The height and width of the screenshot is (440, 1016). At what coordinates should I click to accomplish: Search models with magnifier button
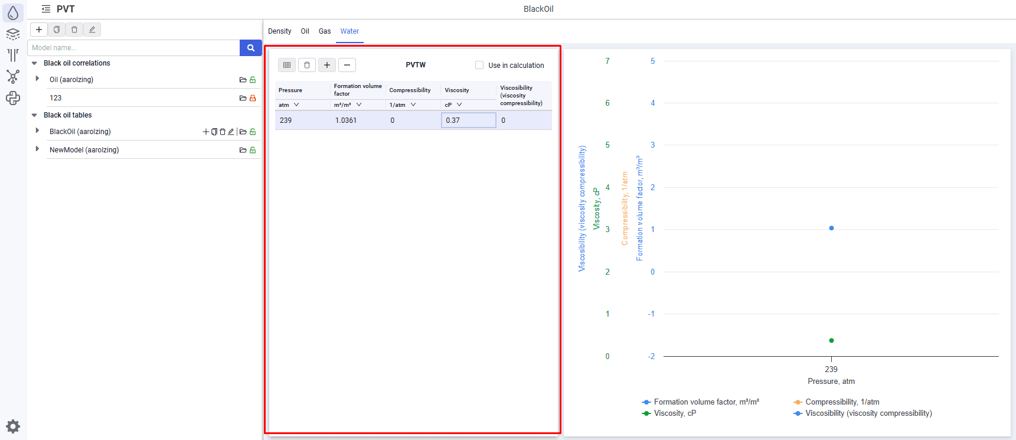click(x=251, y=48)
